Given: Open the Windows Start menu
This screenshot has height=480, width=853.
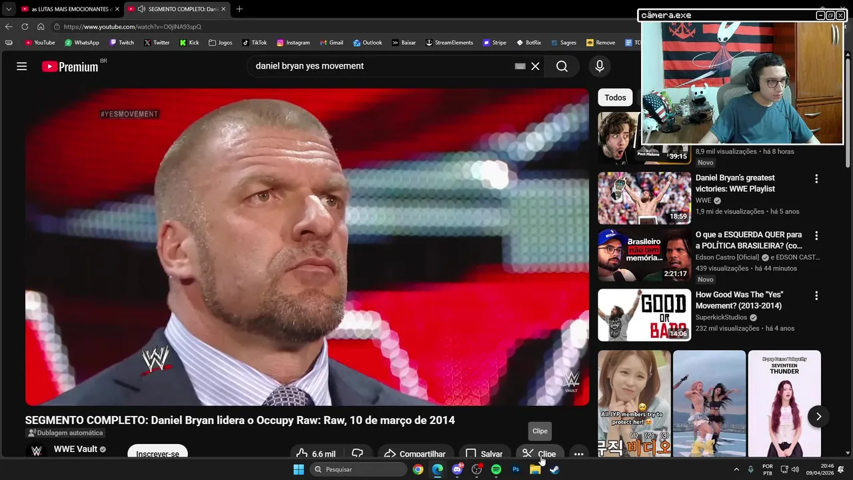Looking at the screenshot, I should pyautogui.click(x=299, y=469).
